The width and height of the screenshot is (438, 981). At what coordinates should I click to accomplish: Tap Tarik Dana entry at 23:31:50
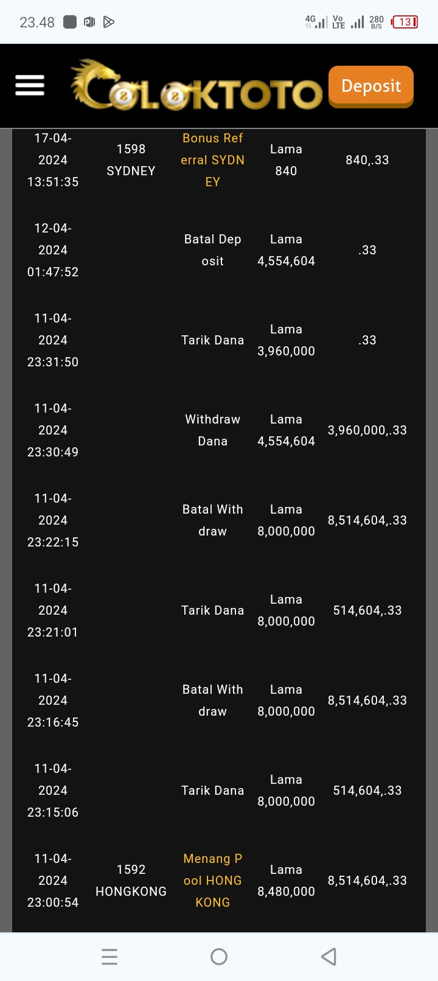click(x=212, y=340)
